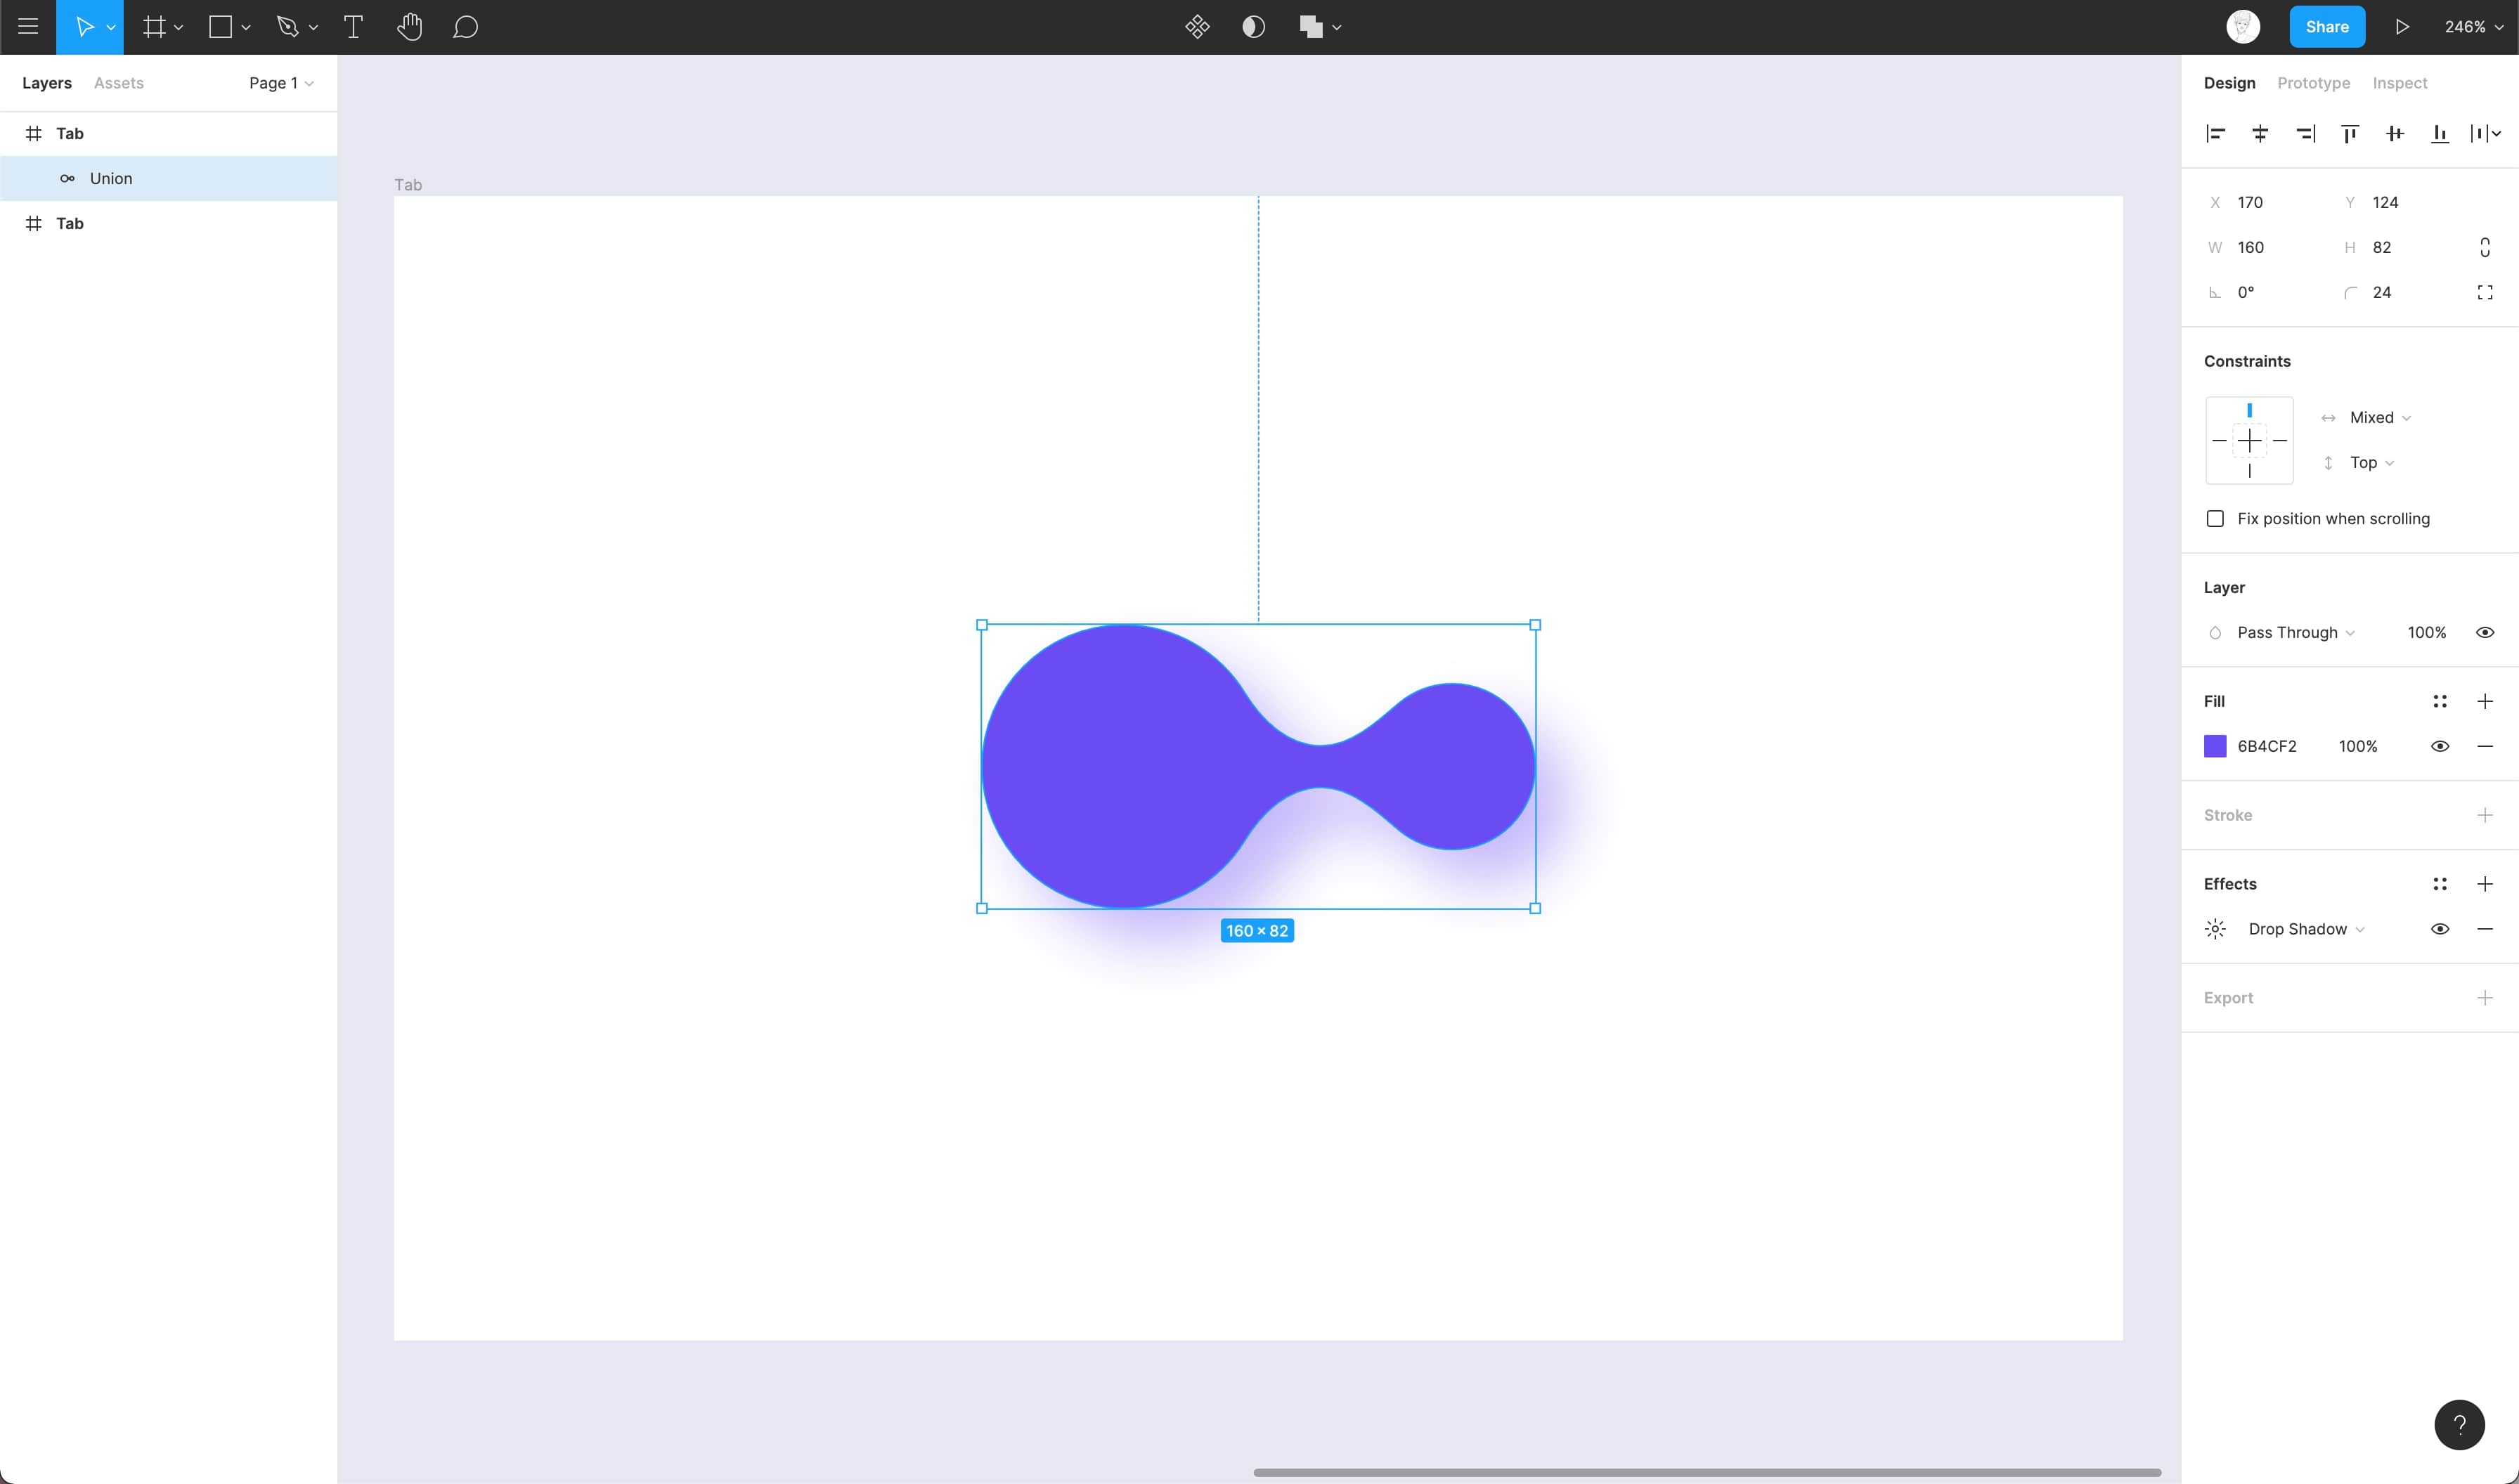
Task: Toggle Drop Shadow effect visibility
Action: point(2439,929)
